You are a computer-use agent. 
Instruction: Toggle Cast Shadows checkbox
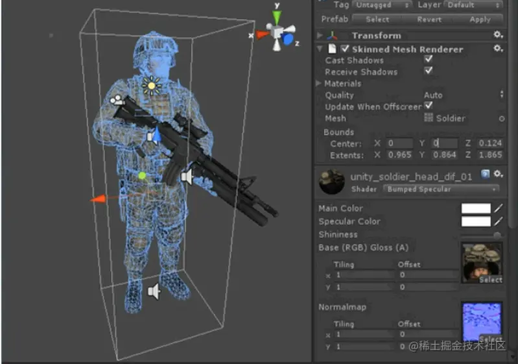(x=429, y=59)
